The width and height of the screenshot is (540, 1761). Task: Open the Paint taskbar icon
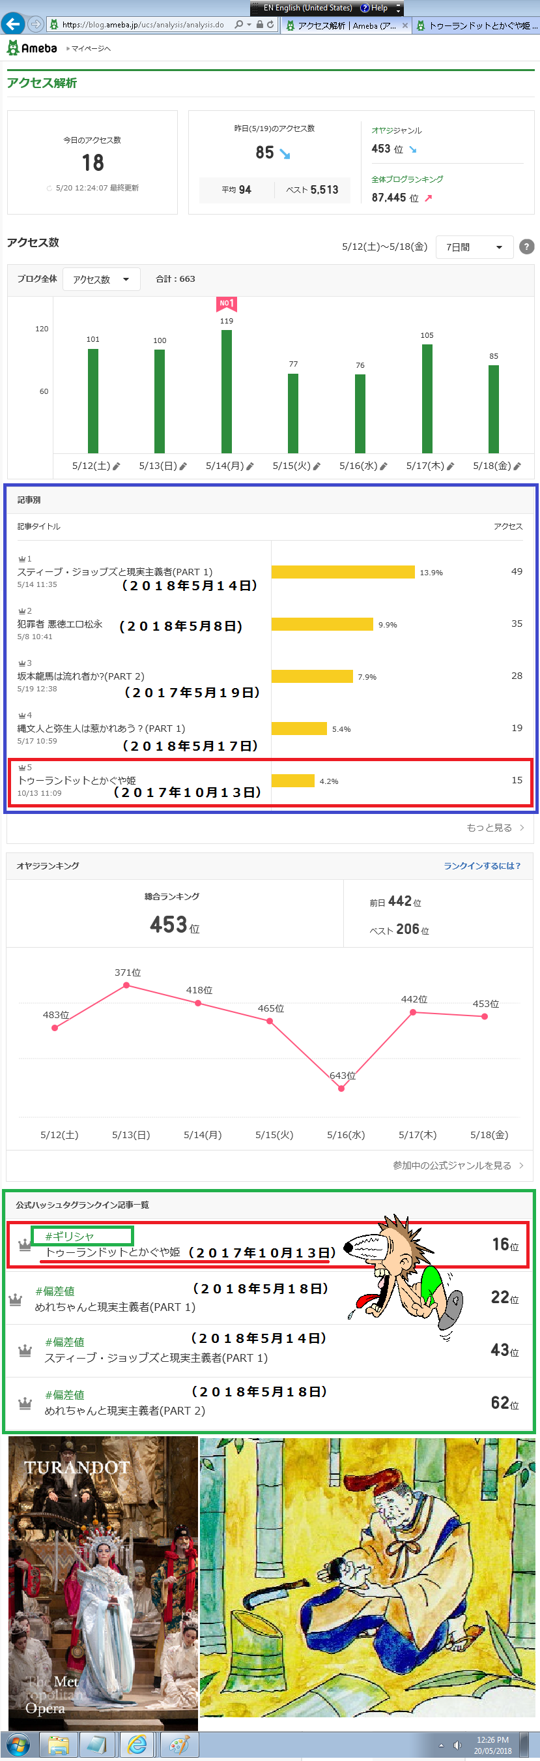click(179, 1745)
